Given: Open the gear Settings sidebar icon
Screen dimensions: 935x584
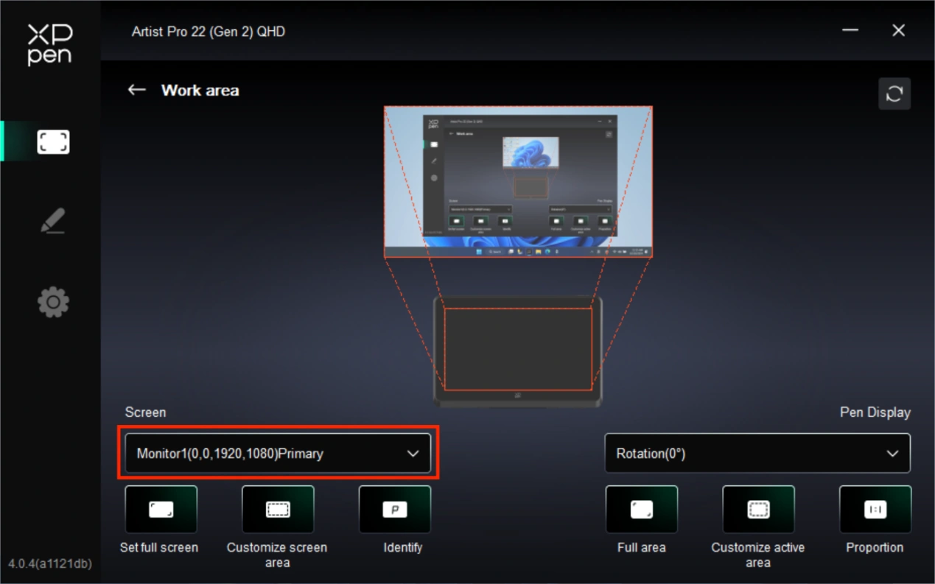Looking at the screenshot, I should click(53, 302).
